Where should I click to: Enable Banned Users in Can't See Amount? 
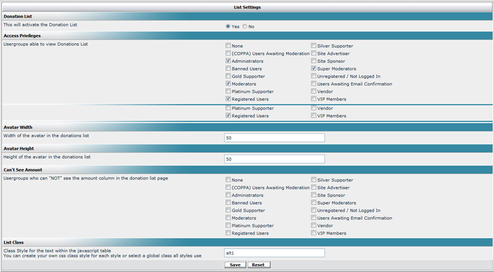[228, 202]
